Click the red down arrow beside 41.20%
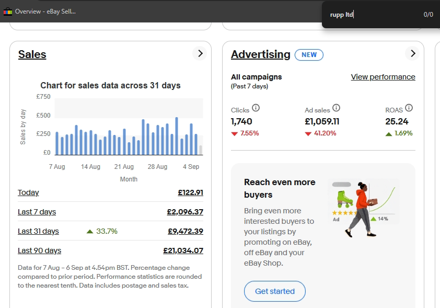 coord(308,134)
